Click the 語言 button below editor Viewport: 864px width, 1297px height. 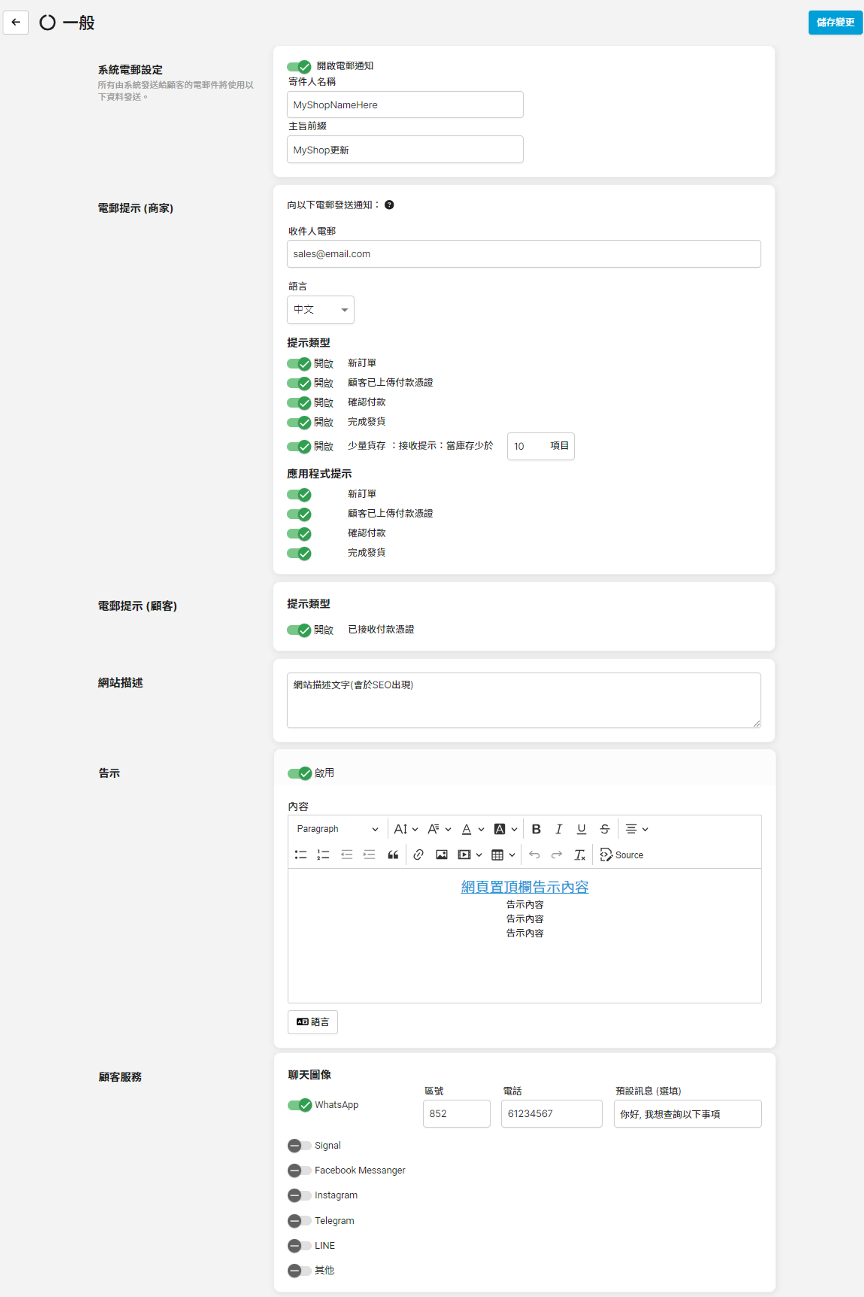(x=312, y=1022)
